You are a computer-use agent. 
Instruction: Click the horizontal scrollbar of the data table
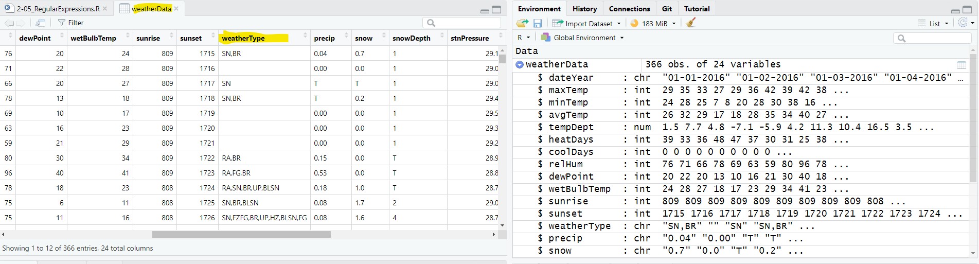coord(241,234)
